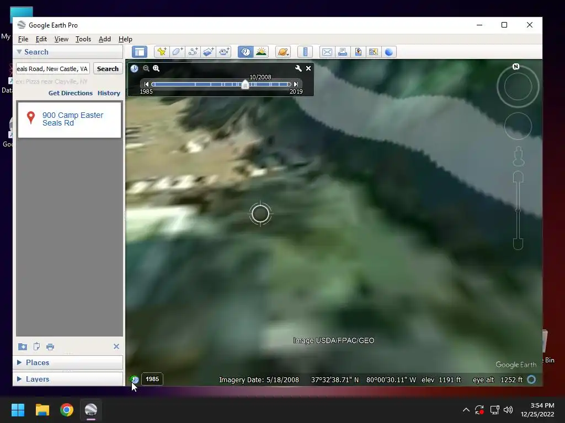Screen dimensions: 565x423
Task: Save image using toolbar icon
Action: (x=358, y=52)
